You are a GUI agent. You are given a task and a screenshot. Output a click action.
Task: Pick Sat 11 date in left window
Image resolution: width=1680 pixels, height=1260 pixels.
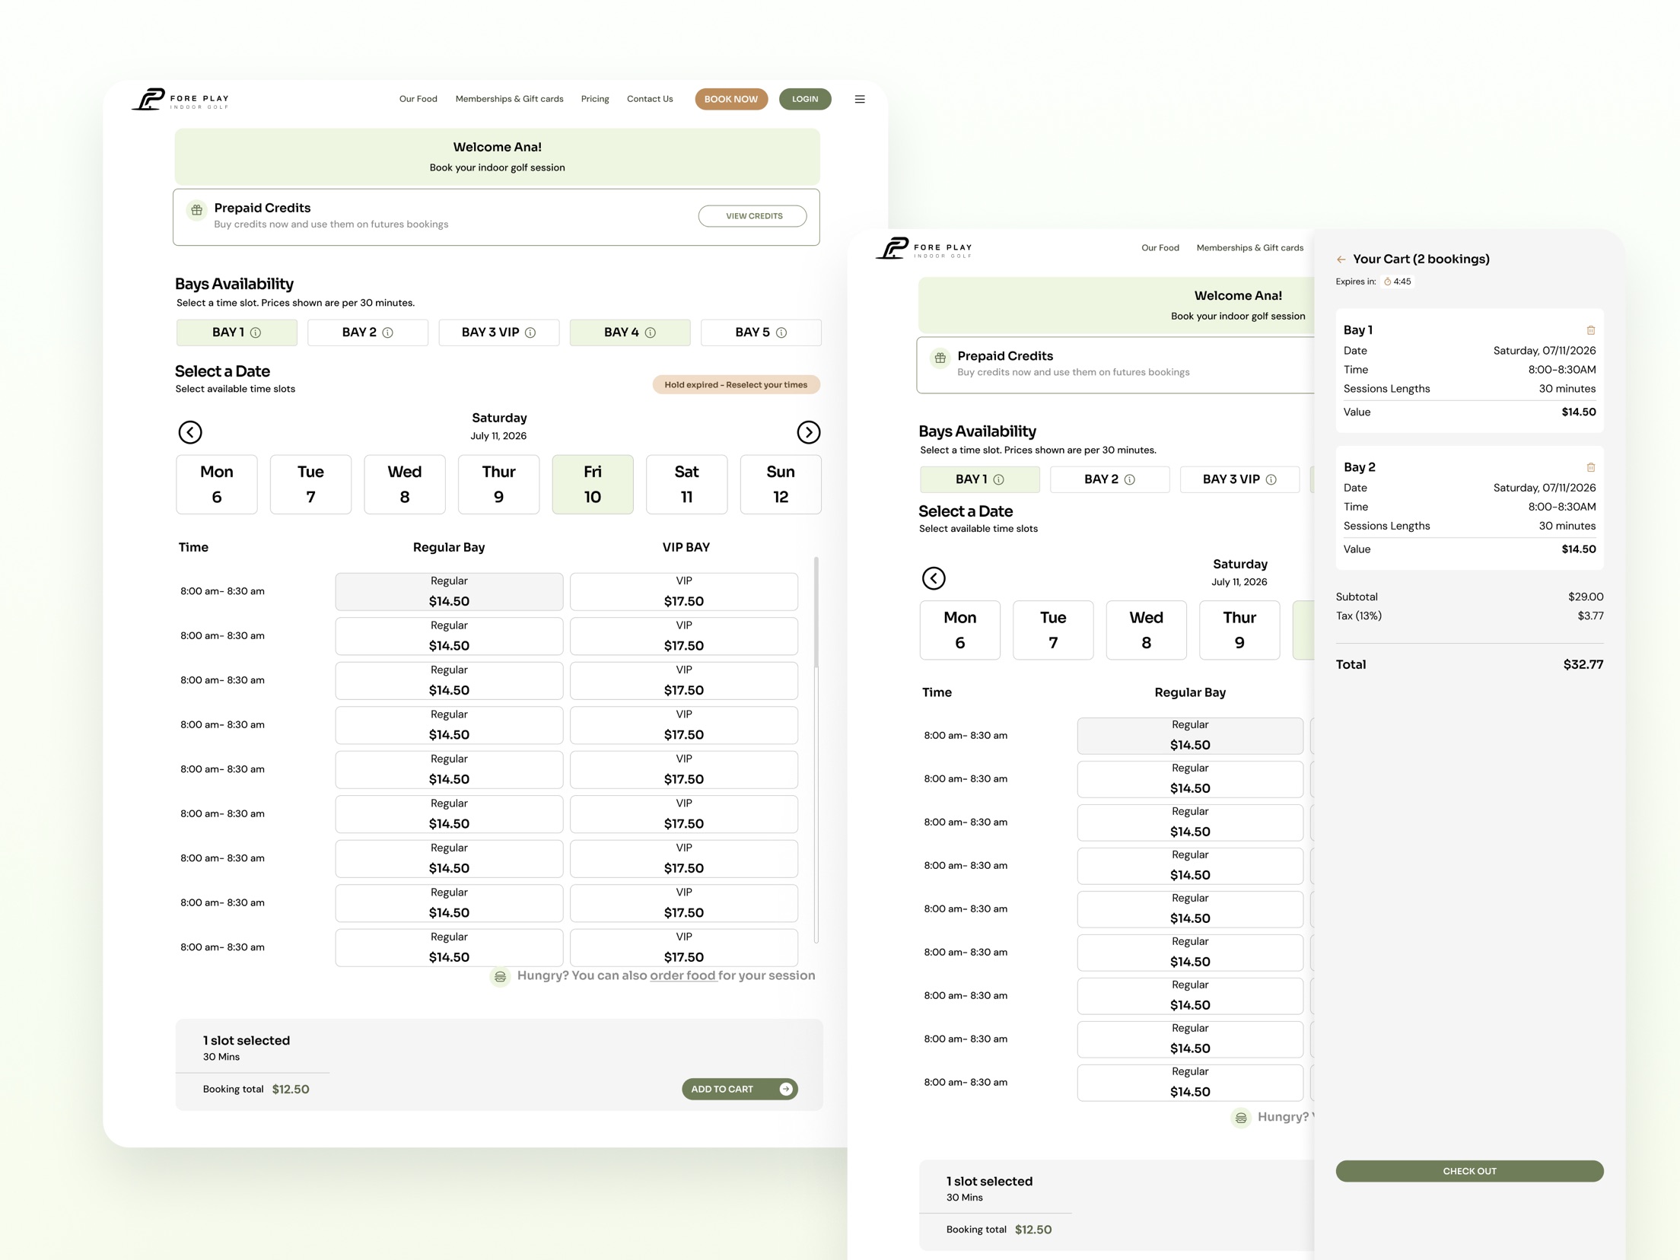[x=686, y=485]
